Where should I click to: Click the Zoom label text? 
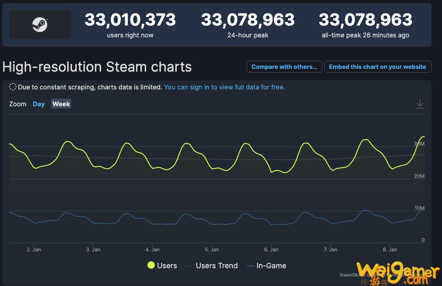pyautogui.click(x=17, y=104)
